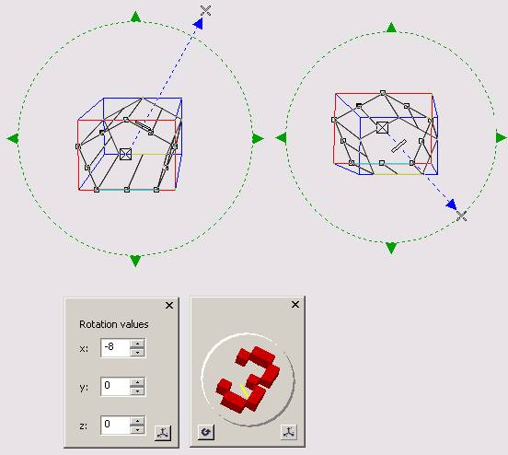Screen dimensions: 508x455
Task: Click the bottom green rotation arrow on left circle
Action: (135, 261)
